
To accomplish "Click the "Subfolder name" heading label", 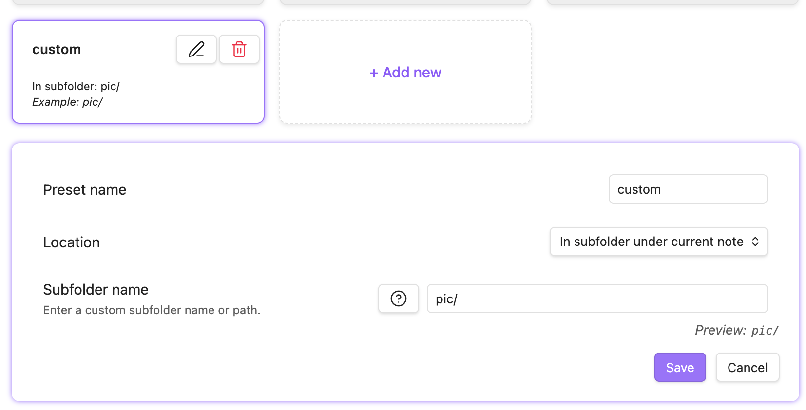I will [x=96, y=290].
